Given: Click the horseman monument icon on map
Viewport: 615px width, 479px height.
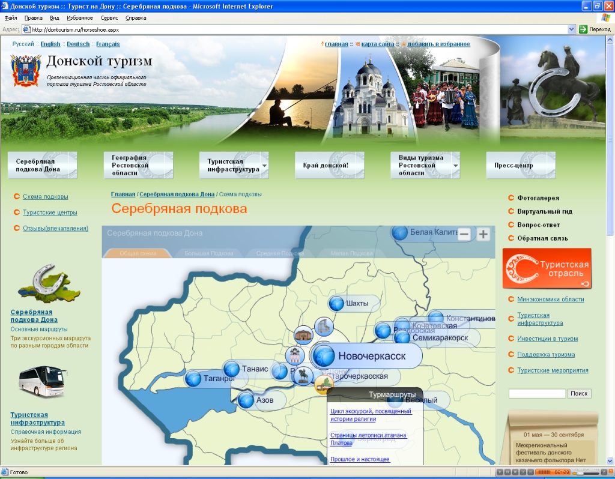Looking at the screenshot, I should point(303,376).
